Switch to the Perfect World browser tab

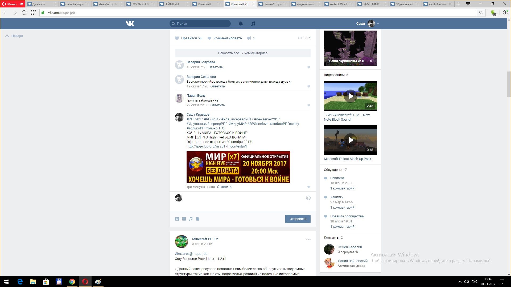(339, 4)
